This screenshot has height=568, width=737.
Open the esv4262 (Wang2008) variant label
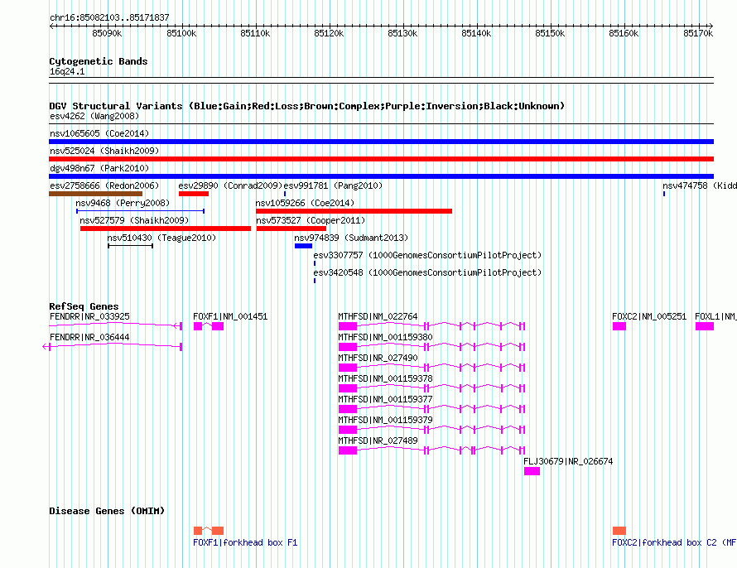(94, 116)
